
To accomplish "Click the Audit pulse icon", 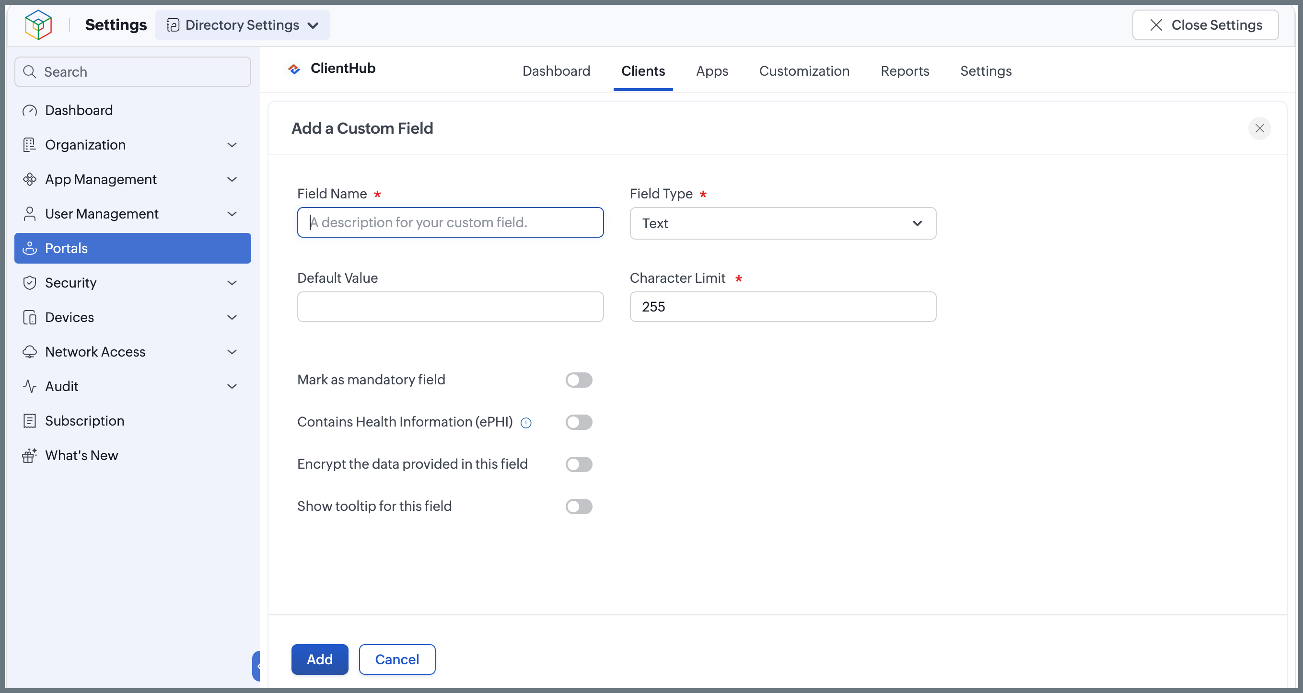I will [30, 386].
